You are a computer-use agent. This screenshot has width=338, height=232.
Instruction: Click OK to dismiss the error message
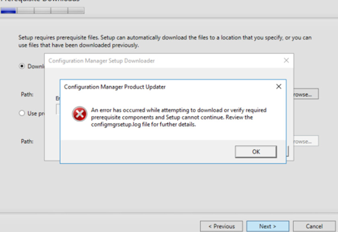click(x=256, y=152)
